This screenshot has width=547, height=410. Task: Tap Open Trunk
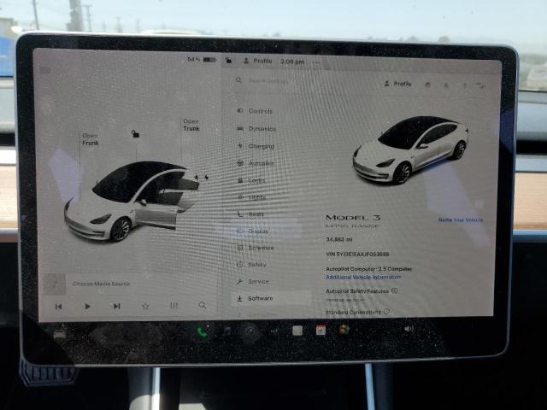pos(191,125)
